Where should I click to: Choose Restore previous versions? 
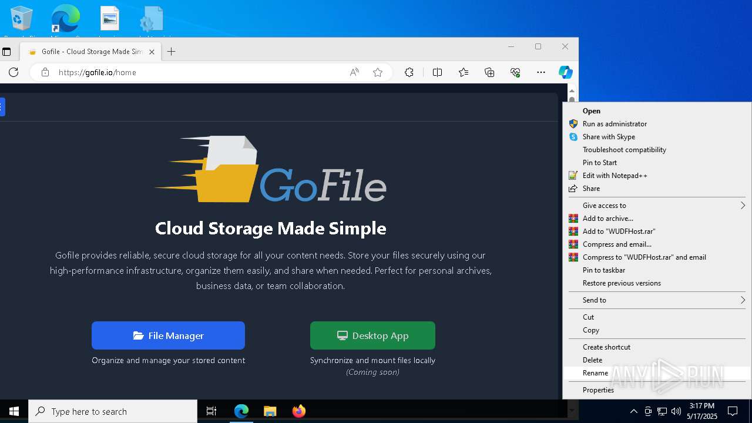657,283
